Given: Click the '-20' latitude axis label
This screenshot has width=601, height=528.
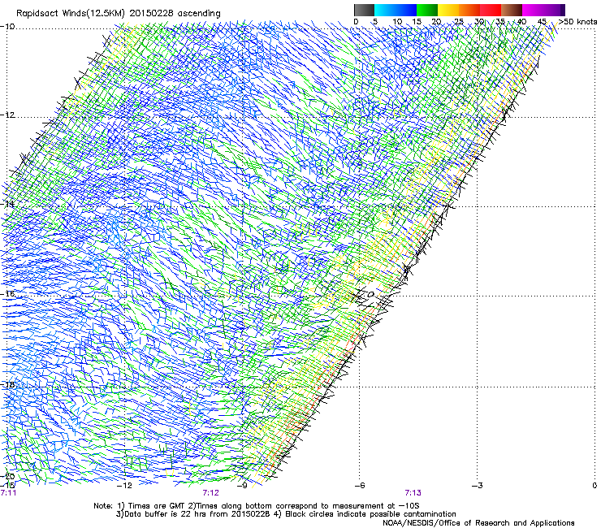Looking at the screenshot, I should tap(7, 476).
